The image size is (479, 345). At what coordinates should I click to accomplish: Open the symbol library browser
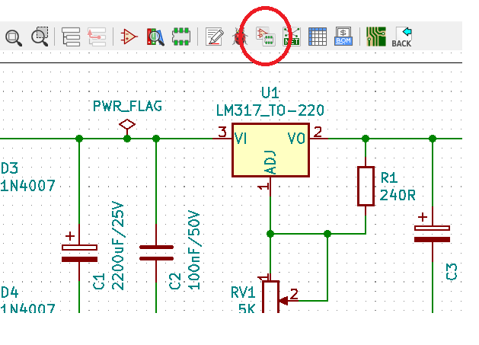coord(155,36)
